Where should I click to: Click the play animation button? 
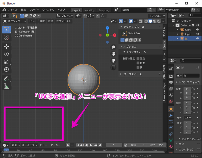(91, 145)
